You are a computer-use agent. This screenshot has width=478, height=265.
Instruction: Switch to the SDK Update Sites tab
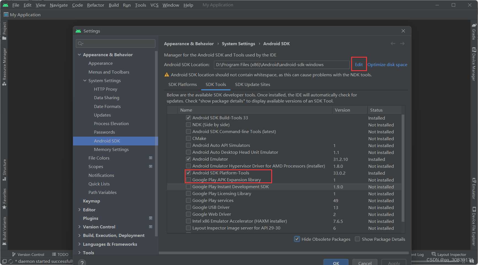pyautogui.click(x=253, y=84)
